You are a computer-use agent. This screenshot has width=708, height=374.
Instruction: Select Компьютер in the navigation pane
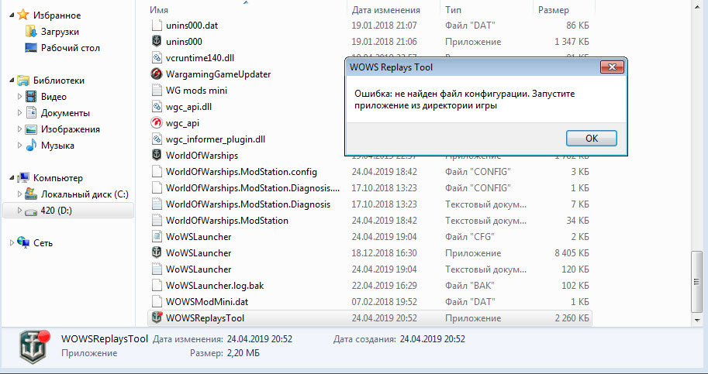(58, 178)
